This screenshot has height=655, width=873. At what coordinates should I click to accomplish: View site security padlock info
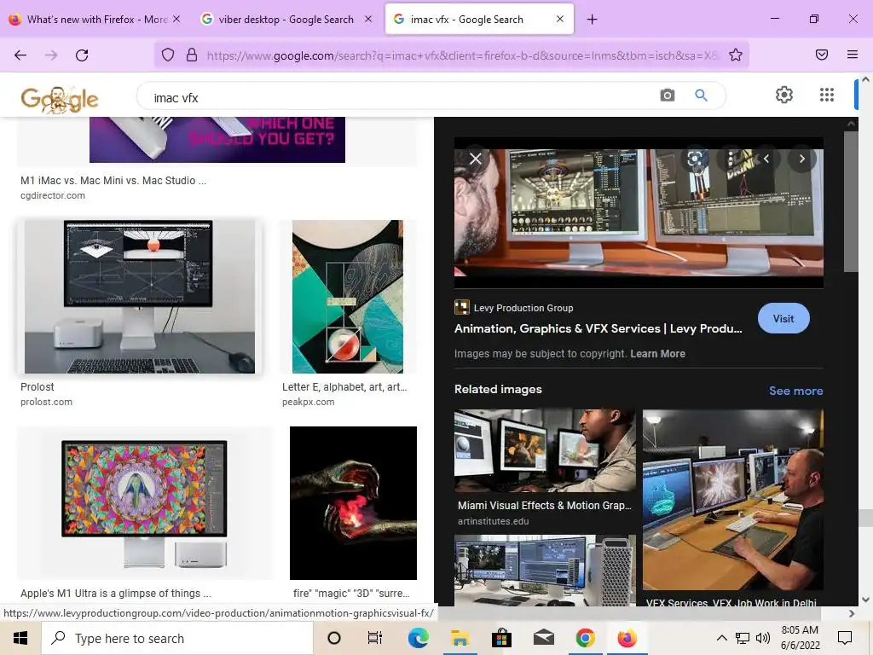[x=192, y=55]
